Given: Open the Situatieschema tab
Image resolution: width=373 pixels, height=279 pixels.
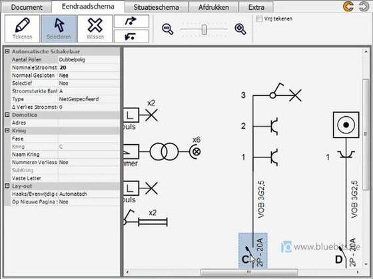Looking at the screenshot, I should click(157, 7).
